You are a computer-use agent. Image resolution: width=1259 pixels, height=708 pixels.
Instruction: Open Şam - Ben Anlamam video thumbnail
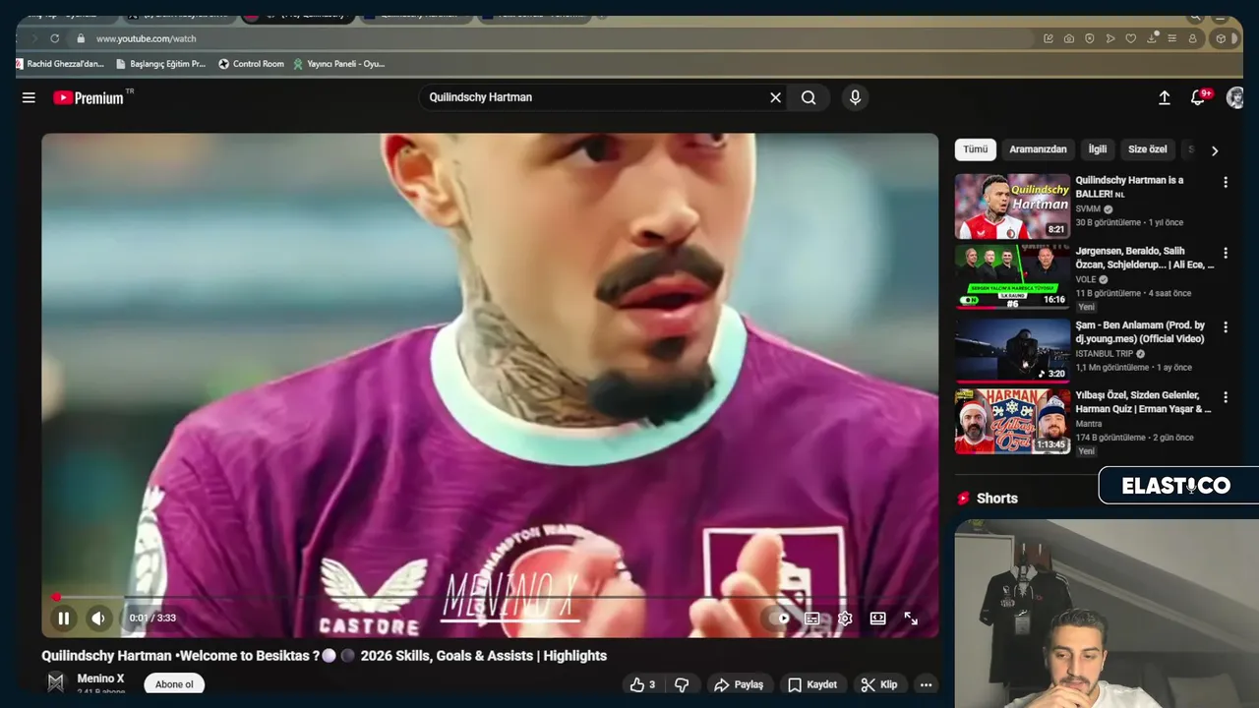tap(1012, 349)
